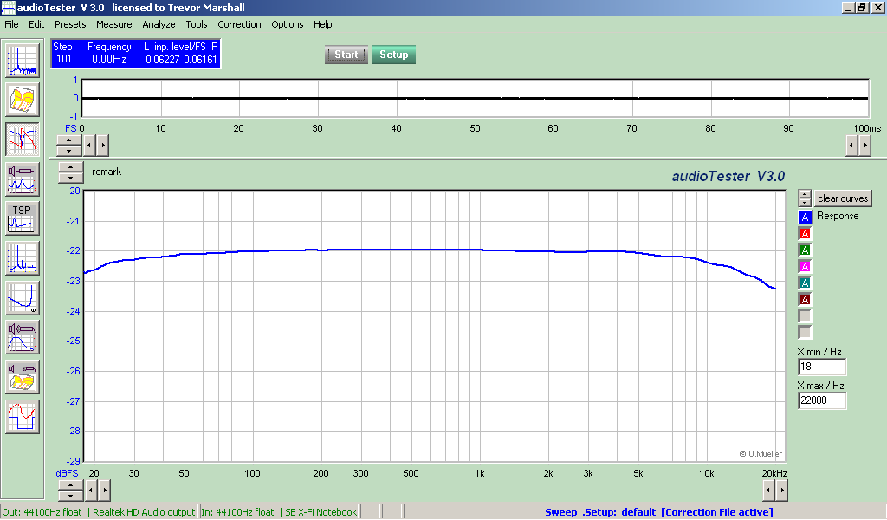Screen dimensions: 887x520
Task: Click the Start button
Action: pyautogui.click(x=346, y=55)
